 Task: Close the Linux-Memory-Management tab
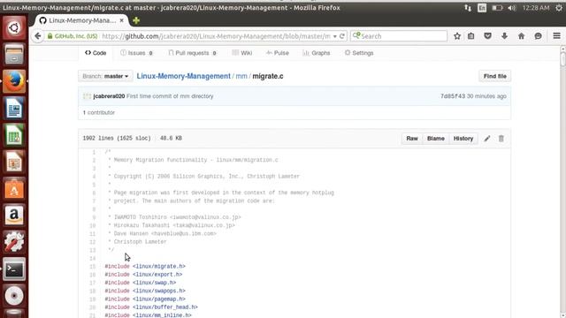pos(122,20)
